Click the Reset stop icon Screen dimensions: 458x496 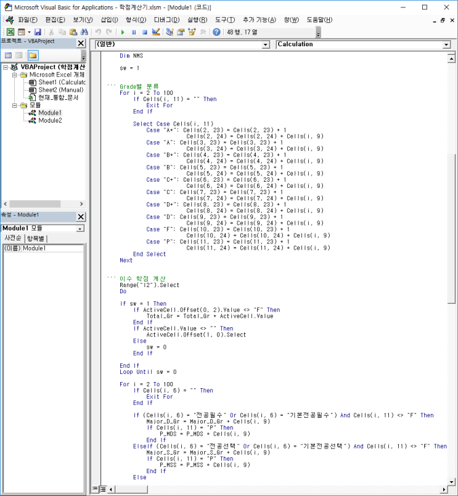pos(145,32)
